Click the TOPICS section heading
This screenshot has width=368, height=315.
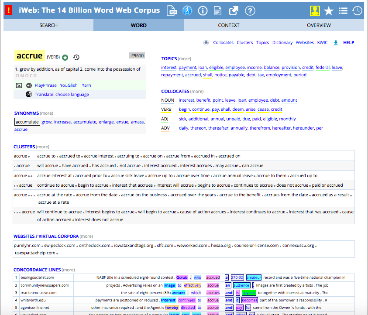tap(169, 58)
